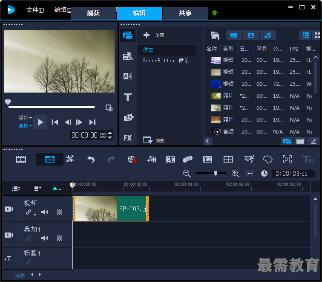Increase or decrease the preview timecode
This screenshot has height=282, width=322.
coord(110,135)
